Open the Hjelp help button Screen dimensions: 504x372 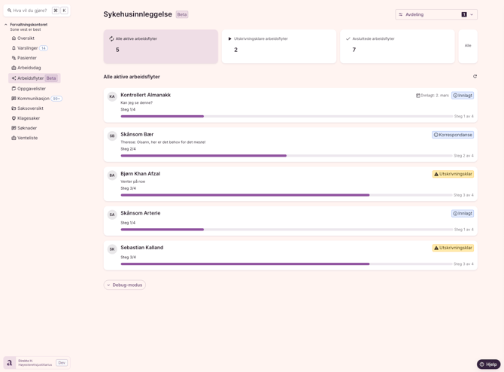coord(488,364)
